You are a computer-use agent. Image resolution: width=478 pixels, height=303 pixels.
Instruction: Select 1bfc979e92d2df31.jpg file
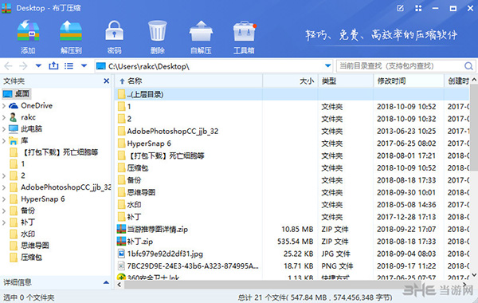click(292, 254)
